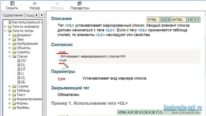Click the type parameter link
This screenshot has height=116, width=206.
(61, 79)
